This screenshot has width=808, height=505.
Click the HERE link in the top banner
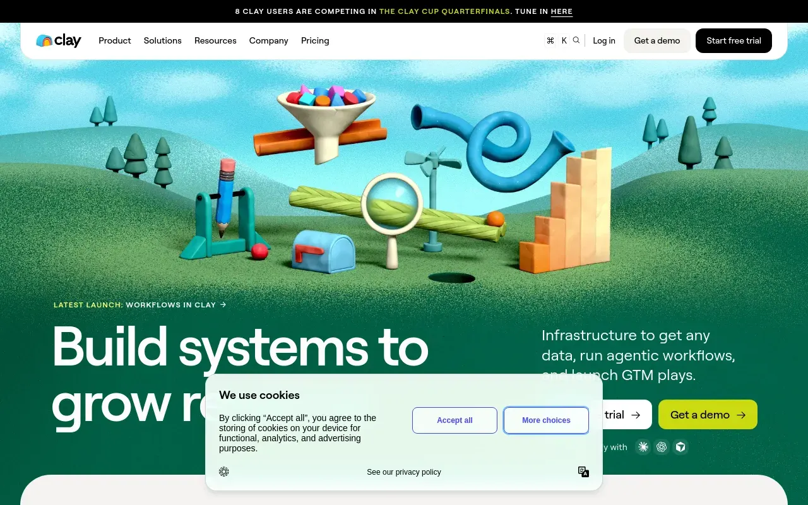[562, 11]
